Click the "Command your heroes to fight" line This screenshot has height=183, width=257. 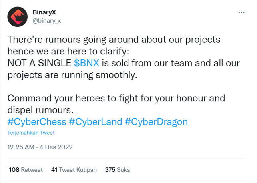click(x=116, y=98)
